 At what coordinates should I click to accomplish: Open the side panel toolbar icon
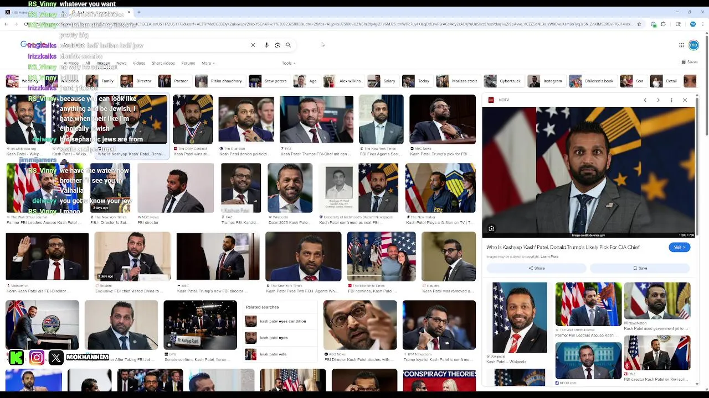coord(678,24)
